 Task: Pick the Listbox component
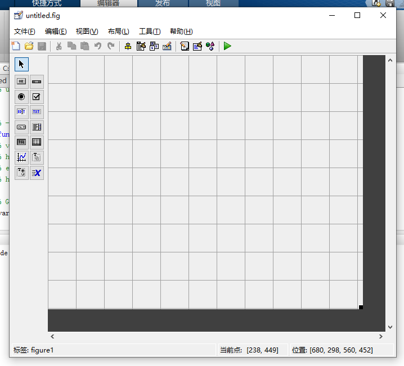pyautogui.click(x=37, y=127)
